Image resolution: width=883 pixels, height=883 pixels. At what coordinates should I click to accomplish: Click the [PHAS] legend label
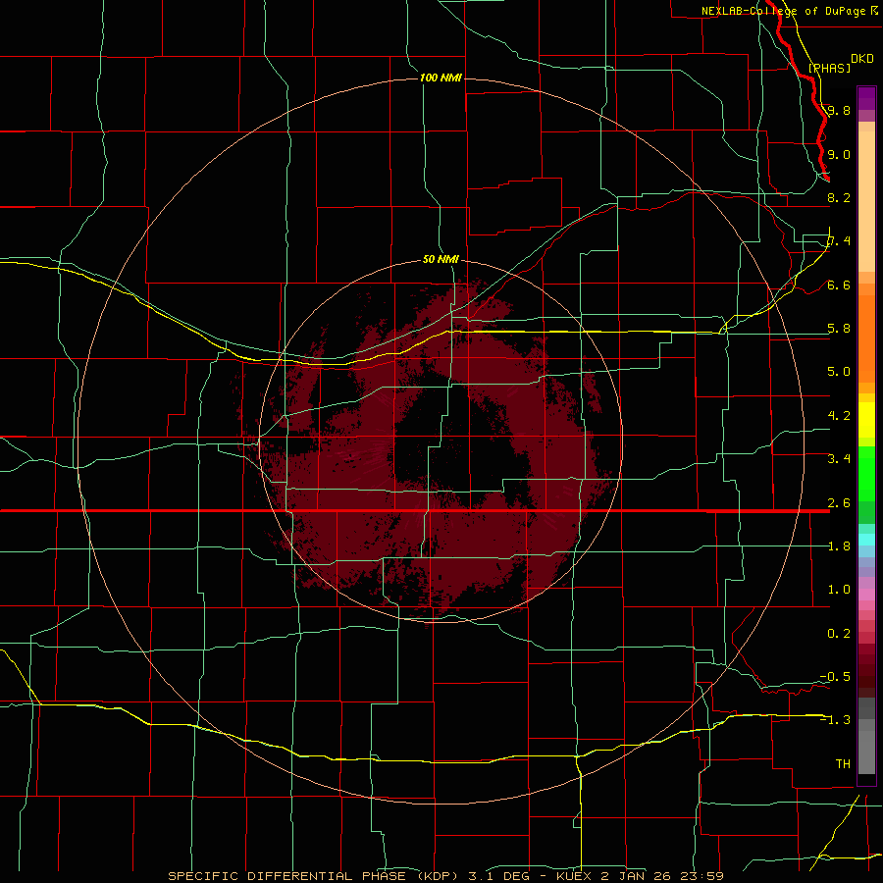[x=829, y=68]
